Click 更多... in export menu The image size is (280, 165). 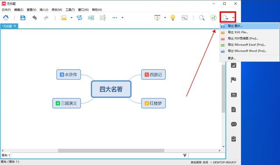tap(249, 58)
